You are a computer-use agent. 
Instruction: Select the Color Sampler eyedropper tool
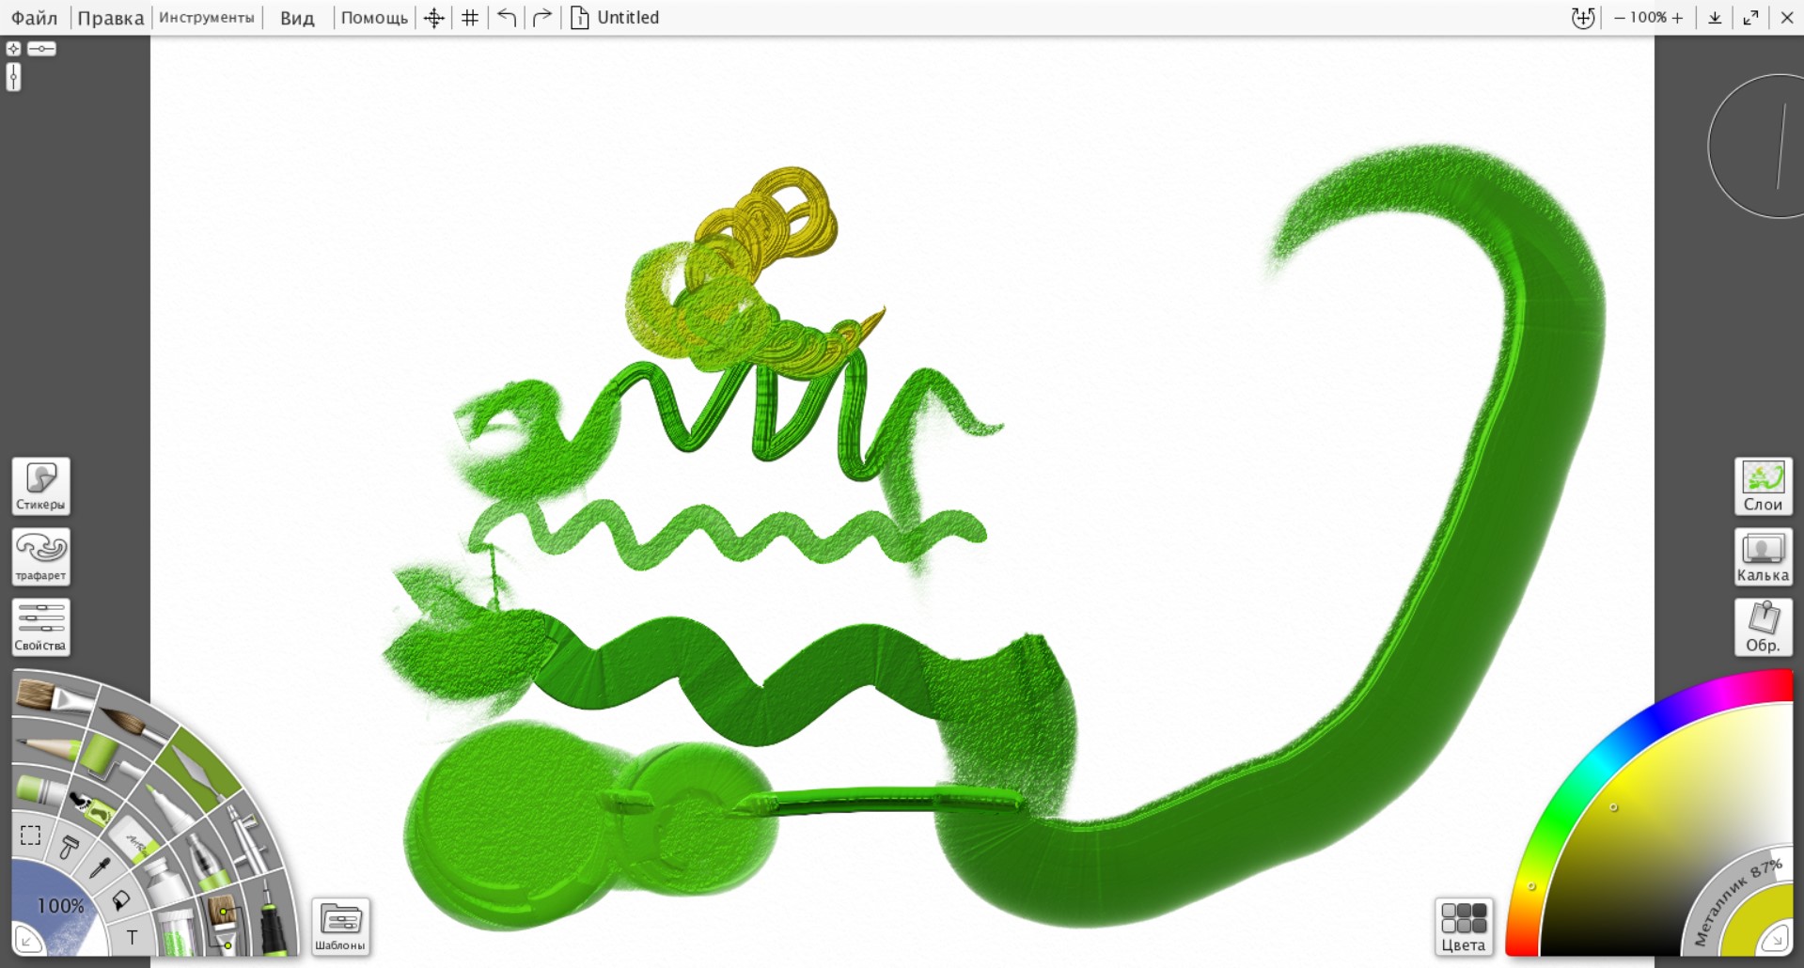99,867
